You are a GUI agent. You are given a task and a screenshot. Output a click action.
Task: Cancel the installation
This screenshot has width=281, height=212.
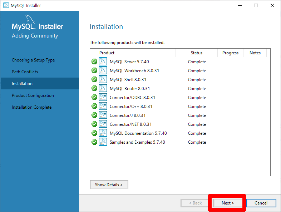[x=261, y=203]
